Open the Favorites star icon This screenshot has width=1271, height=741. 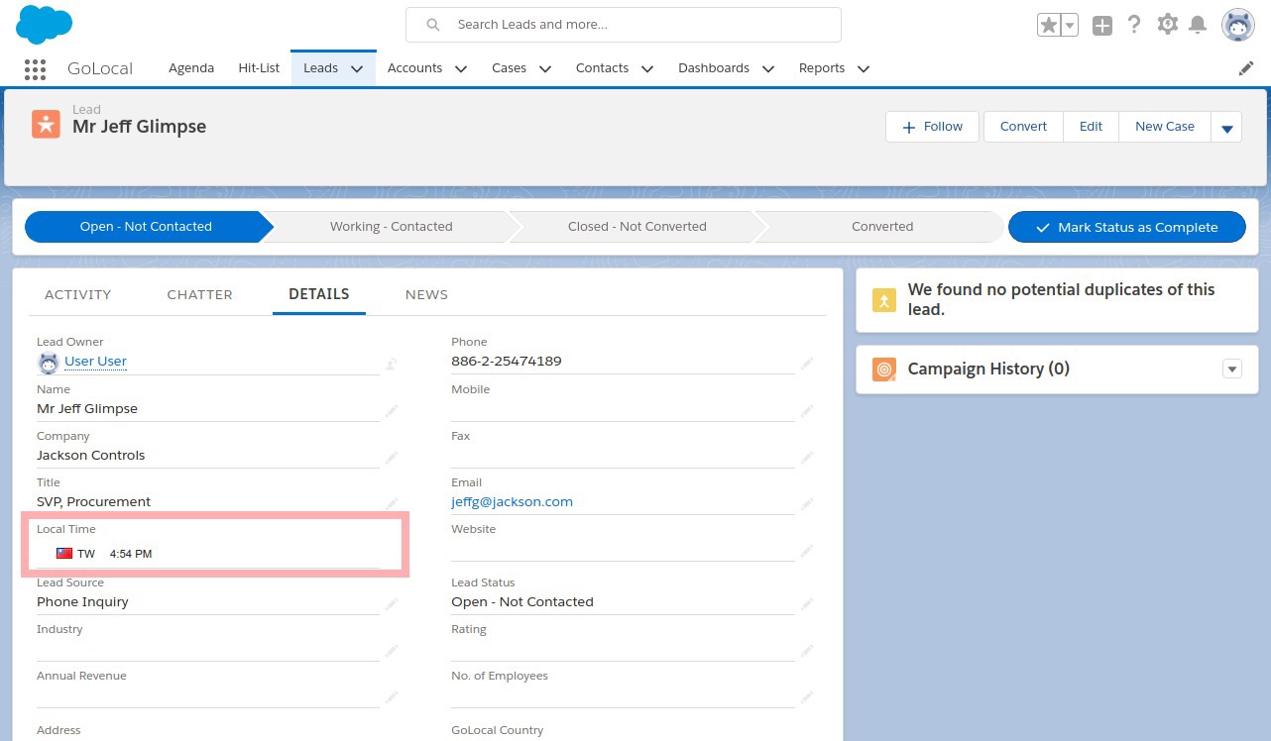tap(1048, 25)
